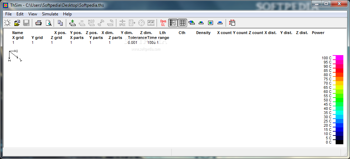Maximize the ThSim window
Screen dimensions: 350x159
(326, 4)
